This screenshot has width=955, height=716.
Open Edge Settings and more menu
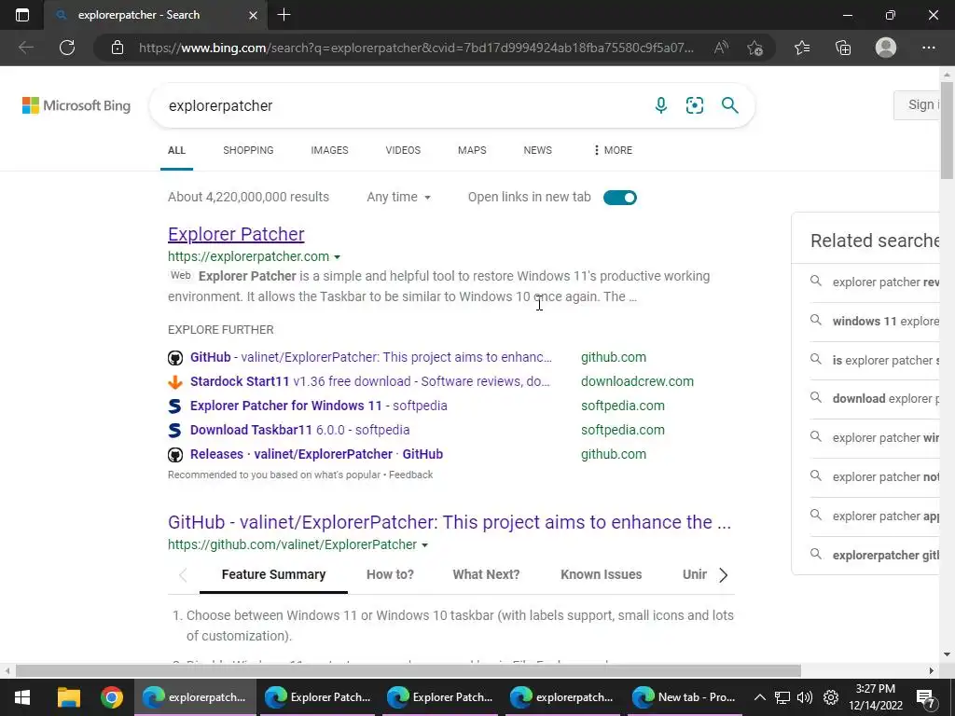(x=928, y=48)
